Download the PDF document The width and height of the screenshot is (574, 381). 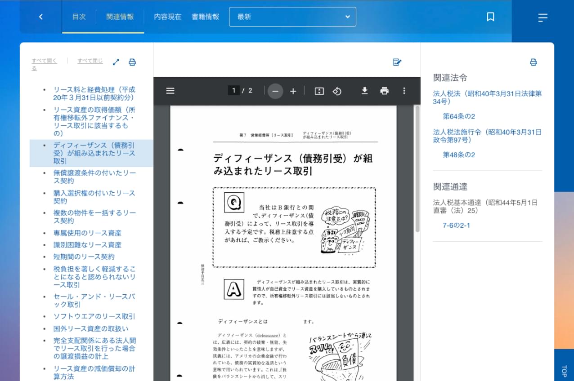click(364, 91)
